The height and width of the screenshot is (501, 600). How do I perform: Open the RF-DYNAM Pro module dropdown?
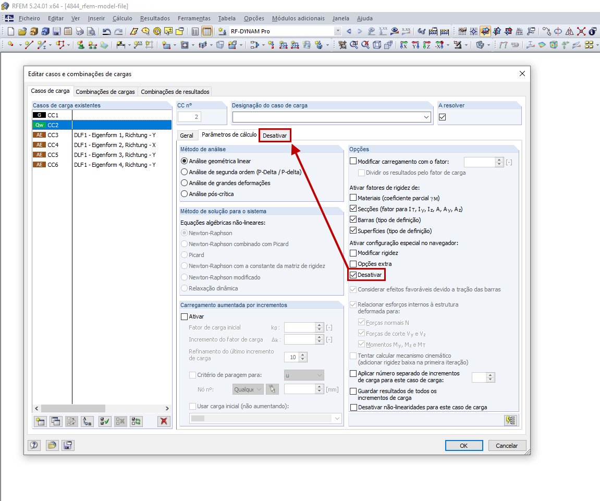click(x=337, y=31)
